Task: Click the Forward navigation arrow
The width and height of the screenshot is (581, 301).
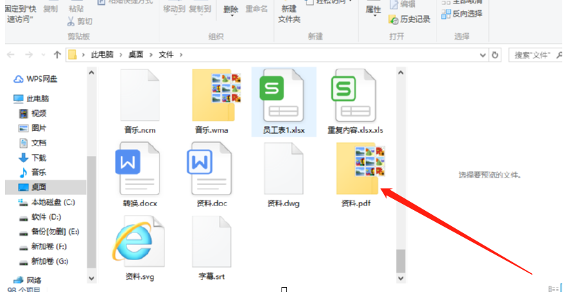Action: coord(28,55)
